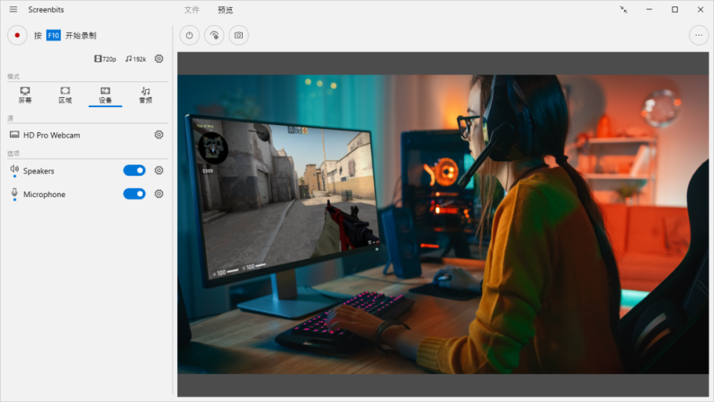Switch to 区域 (Region) mode

65,95
